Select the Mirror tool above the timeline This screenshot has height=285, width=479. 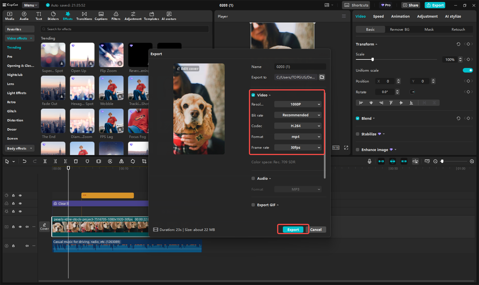tap(121, 161)
